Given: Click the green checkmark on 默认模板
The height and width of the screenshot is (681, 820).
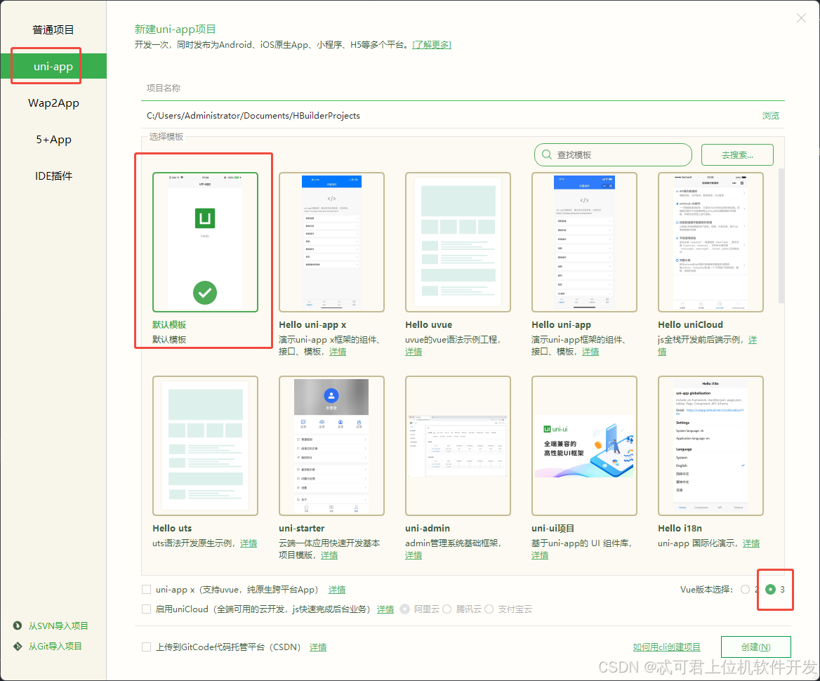Looking at the screenshot, I should point(205,293).
